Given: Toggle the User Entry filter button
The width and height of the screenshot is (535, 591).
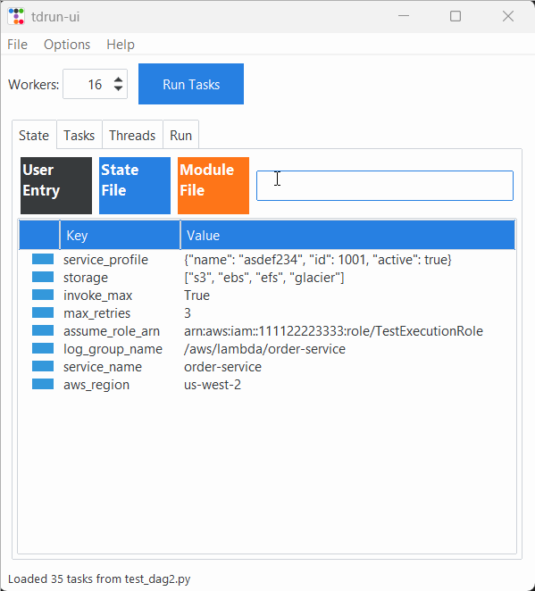Looking at the screenshot, I should click(56, 186).
